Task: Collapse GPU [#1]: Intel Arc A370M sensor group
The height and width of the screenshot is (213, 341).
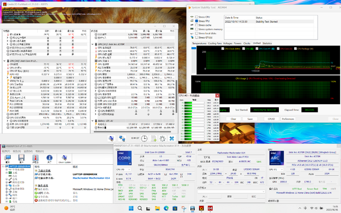Action: tap(93, 44)
